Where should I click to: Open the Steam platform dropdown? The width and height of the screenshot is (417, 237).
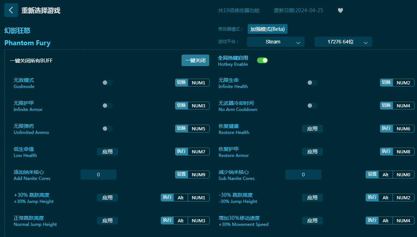pyautogui.click(x=275, y=42)
